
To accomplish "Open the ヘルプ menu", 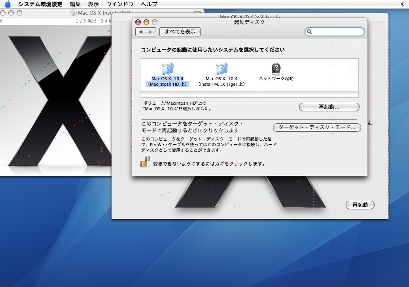I will [x=149, y=4].
